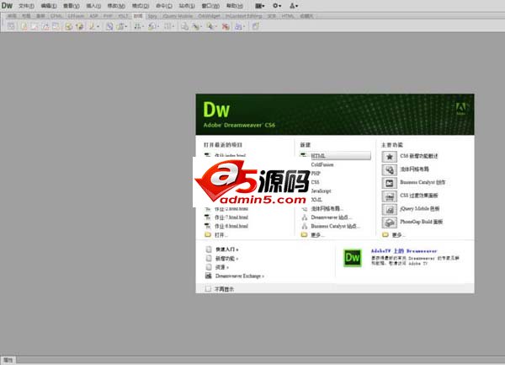Viewport: 505px width, 365px height.
Task: Enable the 不再显示 checkbox
Action: click(209, 288)
